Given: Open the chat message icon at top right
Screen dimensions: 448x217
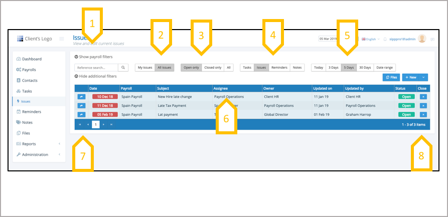Looking at the screenshot, I should 432,39.
